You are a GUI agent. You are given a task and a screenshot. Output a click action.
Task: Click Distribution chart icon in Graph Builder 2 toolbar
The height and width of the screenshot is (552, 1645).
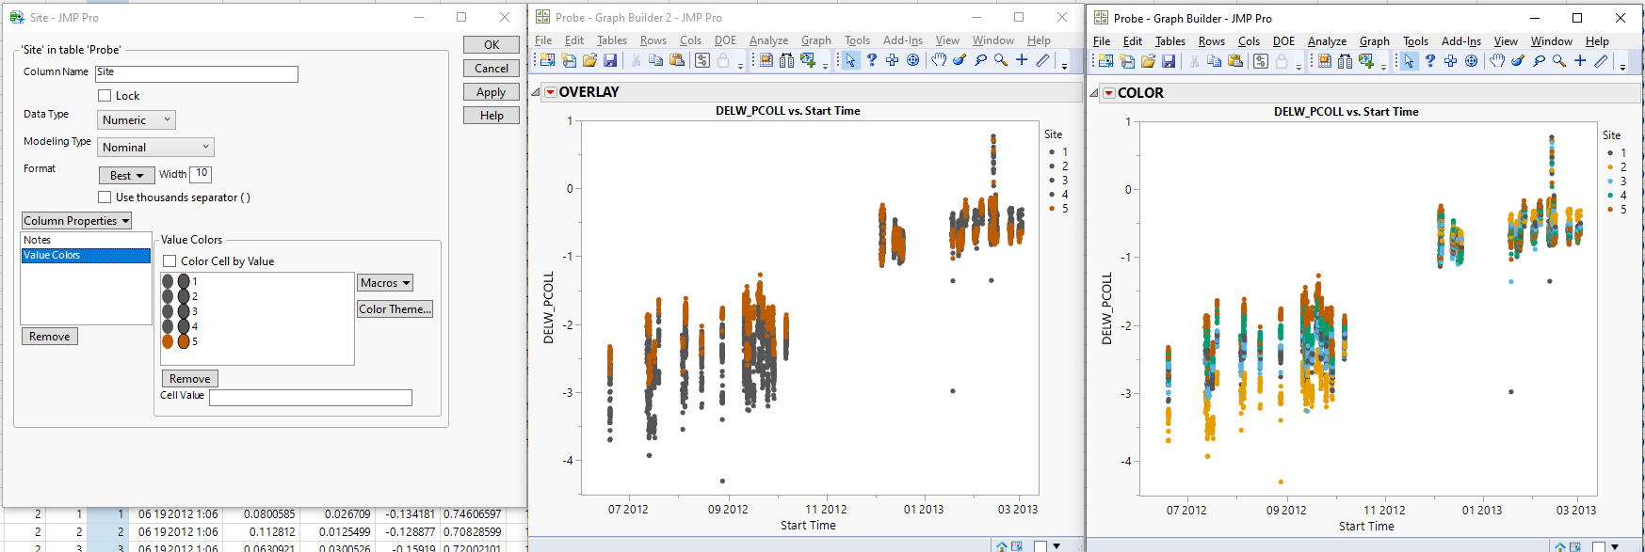(x=766, y=60)
